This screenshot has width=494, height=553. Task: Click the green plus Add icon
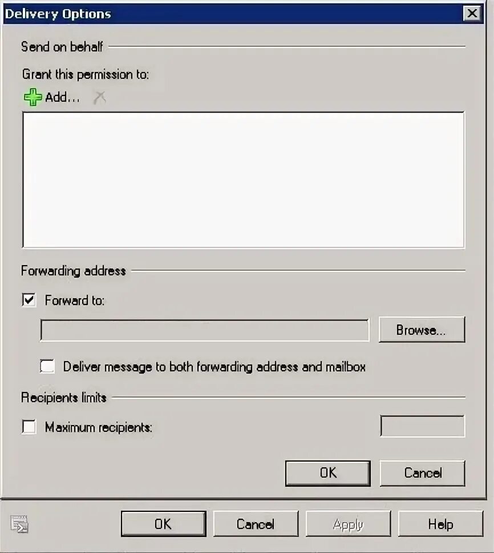[x=33, y=97]
